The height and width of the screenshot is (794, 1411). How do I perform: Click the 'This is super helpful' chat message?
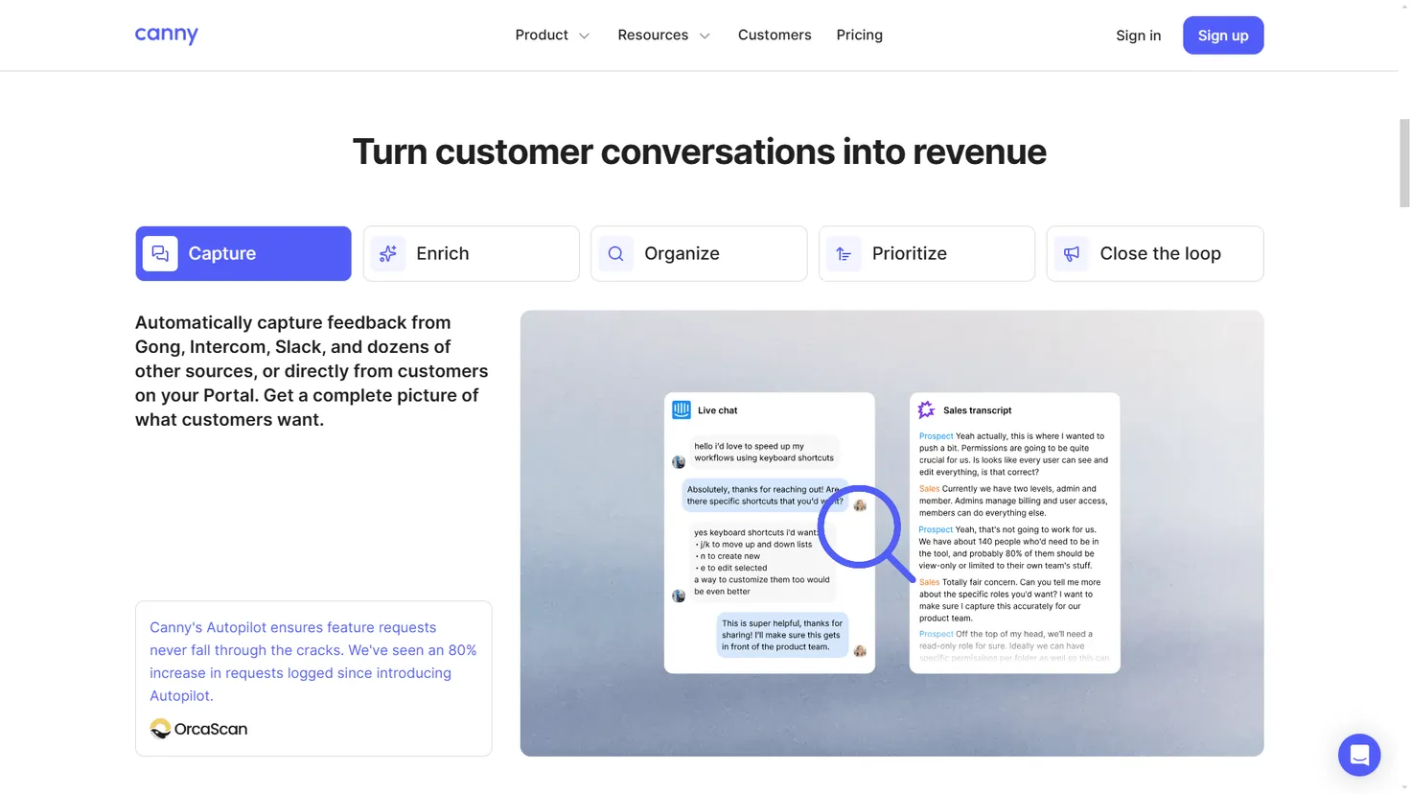point(782,635)
